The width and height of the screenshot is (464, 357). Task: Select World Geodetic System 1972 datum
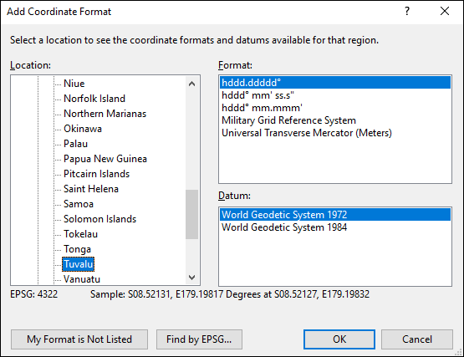pyautogui.click(x=335, y=215)
